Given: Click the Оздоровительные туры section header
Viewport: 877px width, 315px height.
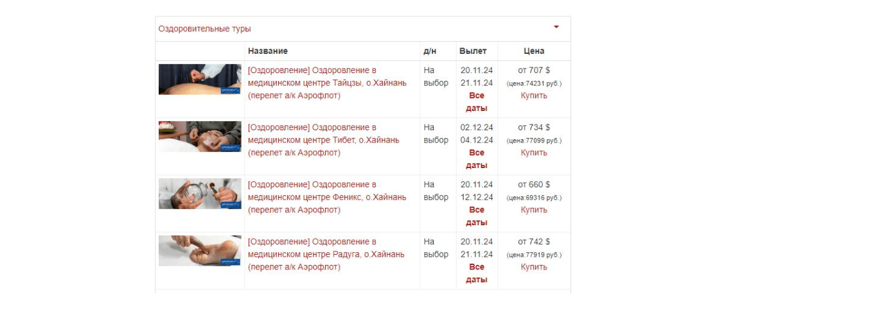Looking at the screenshot, I should (205, 29).
